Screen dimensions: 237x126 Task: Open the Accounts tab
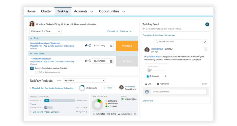(x=81, y=11)
